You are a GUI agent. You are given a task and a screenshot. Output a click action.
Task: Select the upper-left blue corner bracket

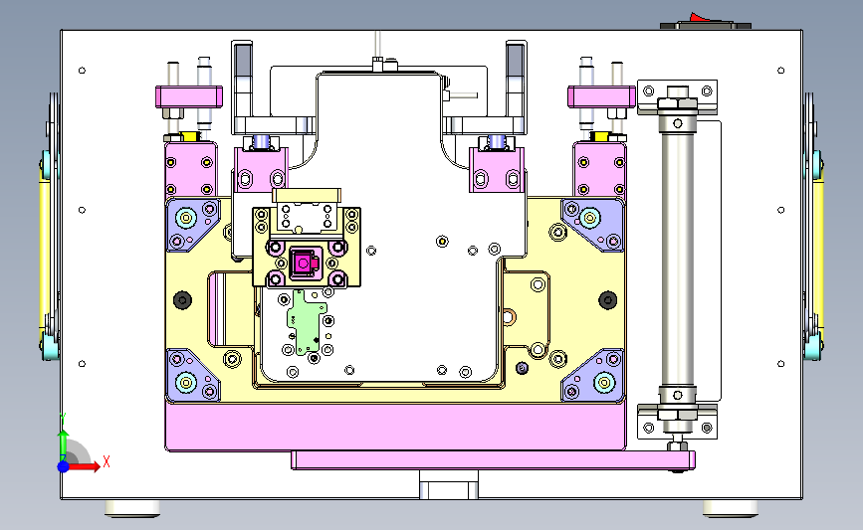pos(193,225)
